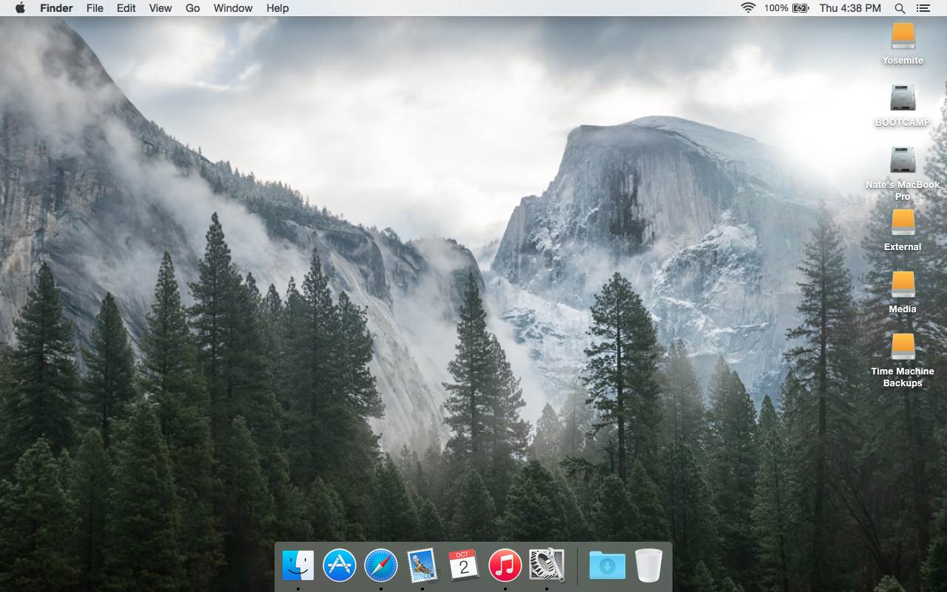The width and height of the screenshot is (947, 592).
Task: Launch App Store from the Dock
Action: [x=340, y=566]
